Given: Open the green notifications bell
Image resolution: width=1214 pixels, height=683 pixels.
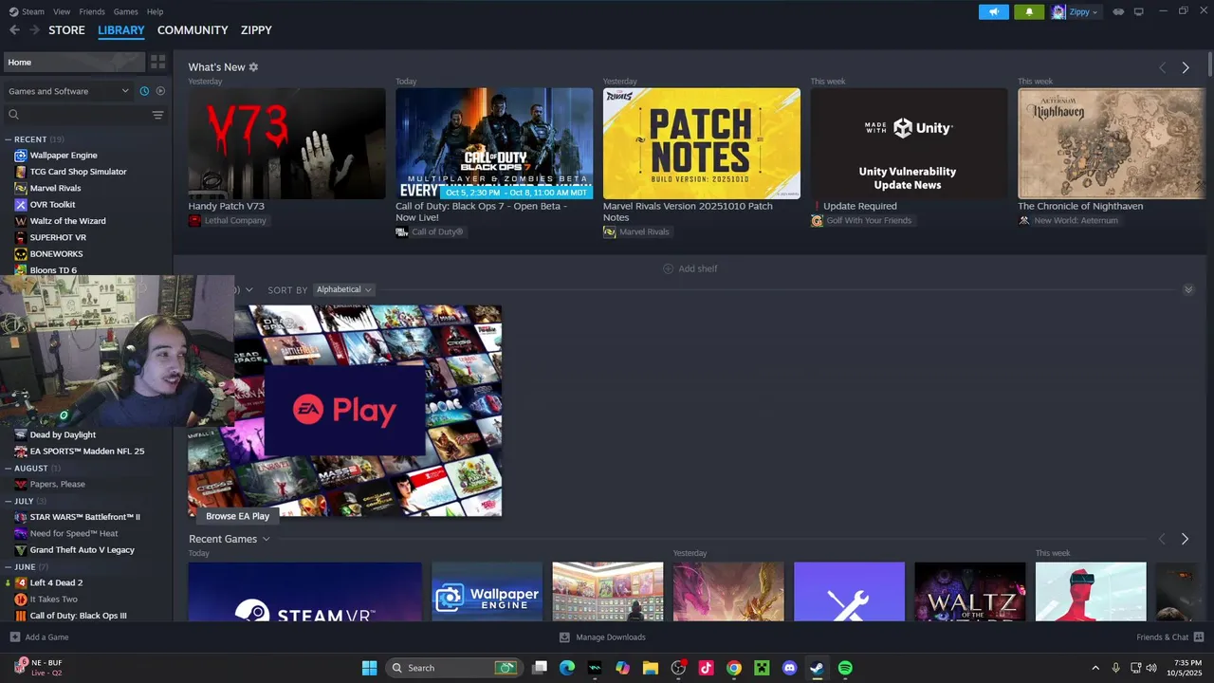Looking at the screenshot, I should [x=1029, y=11].
